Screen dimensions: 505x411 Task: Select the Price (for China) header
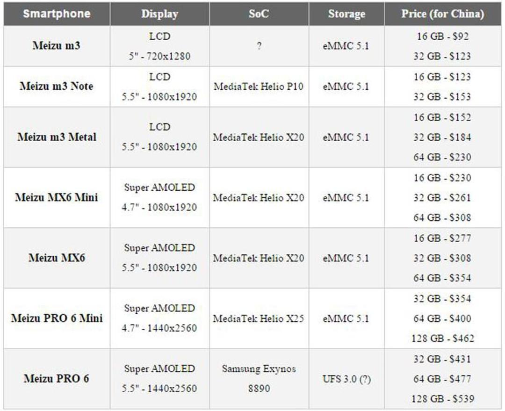(443, 14)
